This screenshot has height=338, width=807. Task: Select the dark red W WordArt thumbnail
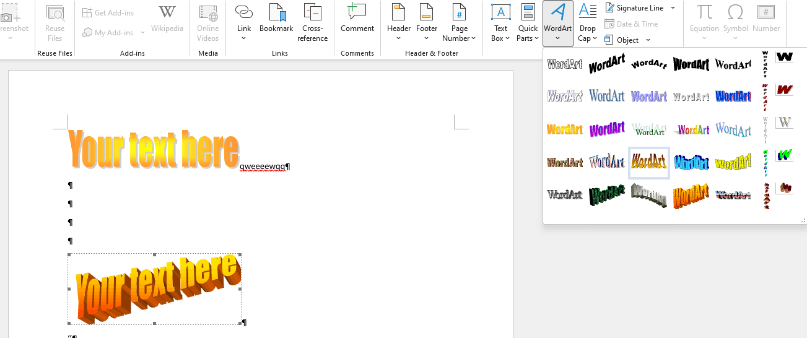pos(785,90)
